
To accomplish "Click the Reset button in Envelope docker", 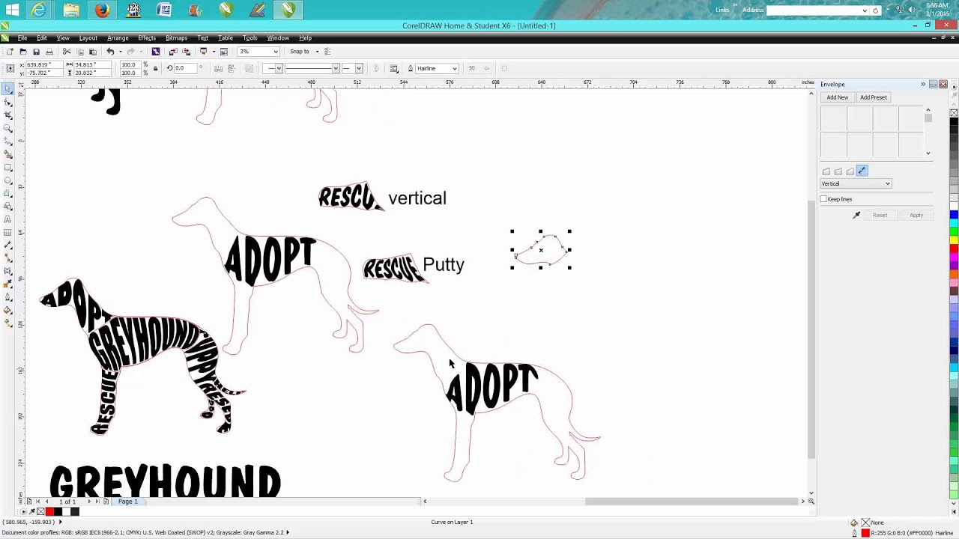I will click(x=880, y=216).
